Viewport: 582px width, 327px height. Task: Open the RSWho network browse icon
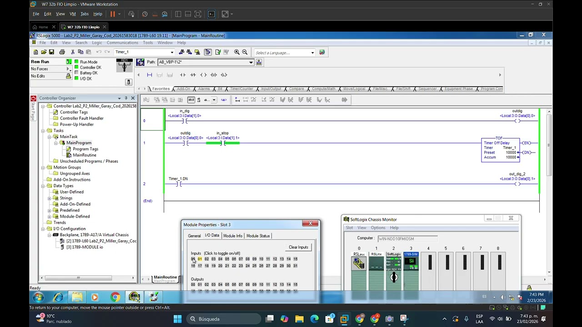pyautogui.click(x=259, y=62)
